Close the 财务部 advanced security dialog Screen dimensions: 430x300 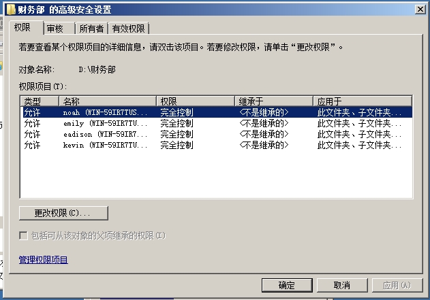(420, 10)
